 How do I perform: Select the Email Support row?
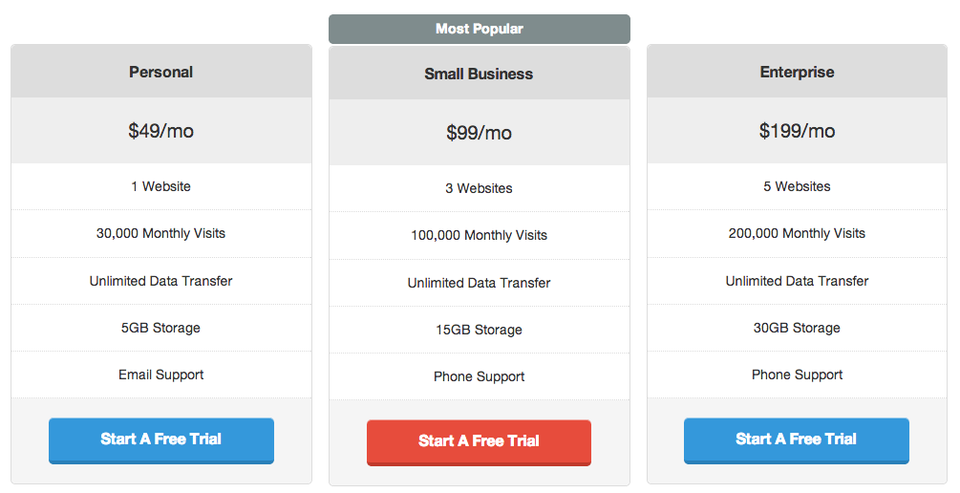click(160, 375)
